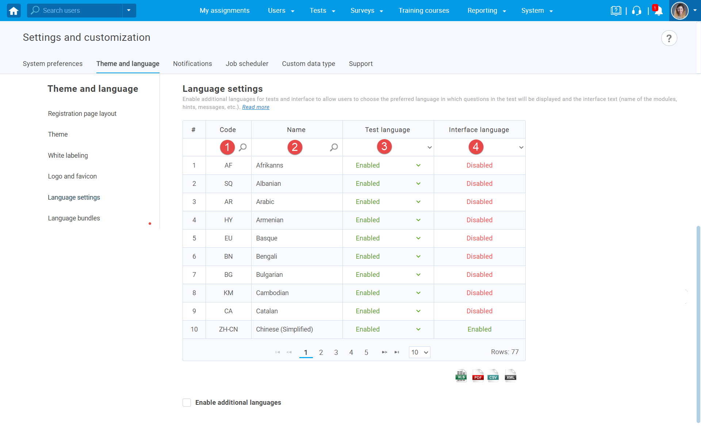Open the Test language filter dropdown
The width and height of the screenshot is (701, 427).
[x=429, y=147]
